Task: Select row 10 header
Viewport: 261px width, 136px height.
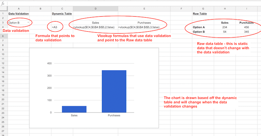Action: coord(3,54)
